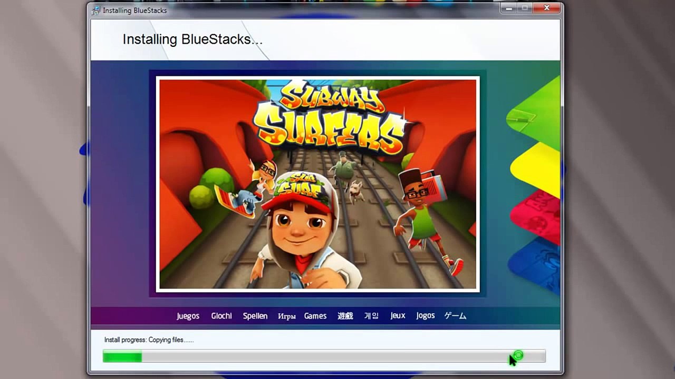
Task: Click the installer icon in the title bar
Action: (96, 10)
